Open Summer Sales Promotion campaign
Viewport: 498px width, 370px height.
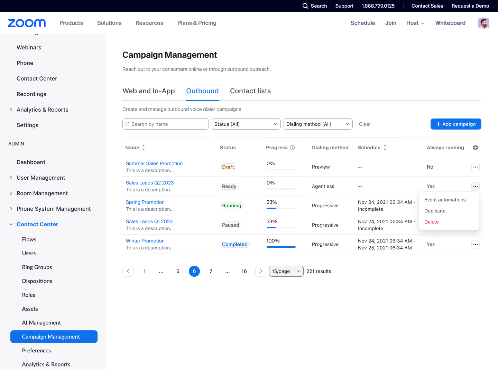[154, 163]
